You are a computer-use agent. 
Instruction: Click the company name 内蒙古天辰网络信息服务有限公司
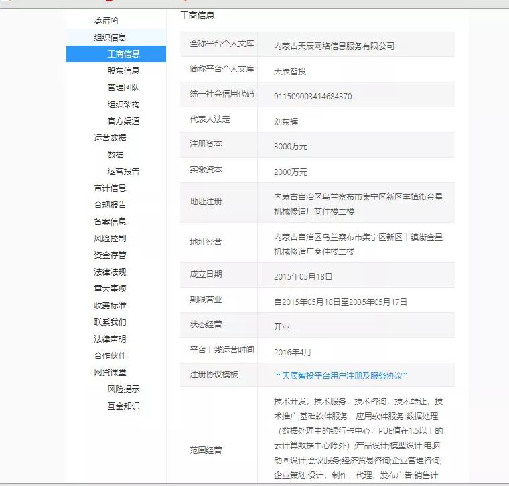[x=334, y=46]
